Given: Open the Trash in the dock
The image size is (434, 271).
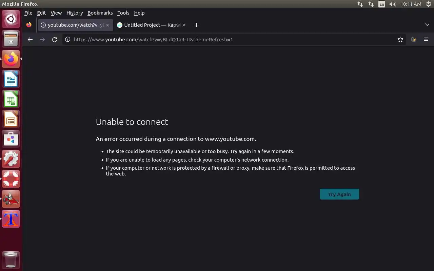Looking at the screenshot, I should (11, 260).
